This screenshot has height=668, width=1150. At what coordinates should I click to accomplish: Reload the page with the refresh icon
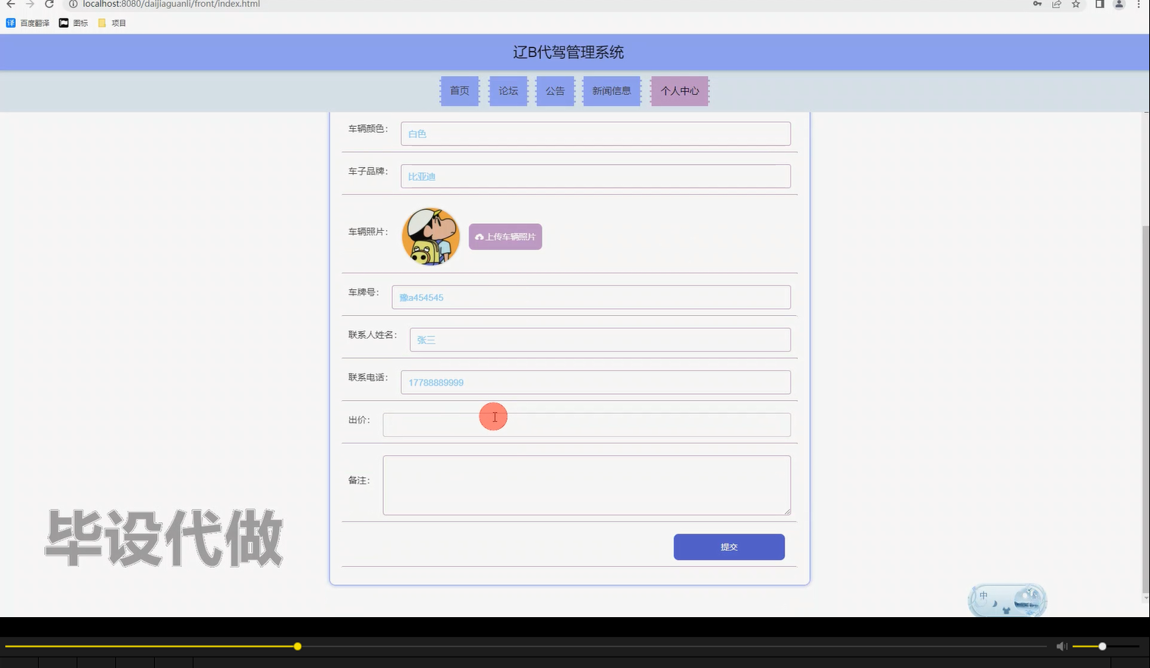tap(49, 5)
